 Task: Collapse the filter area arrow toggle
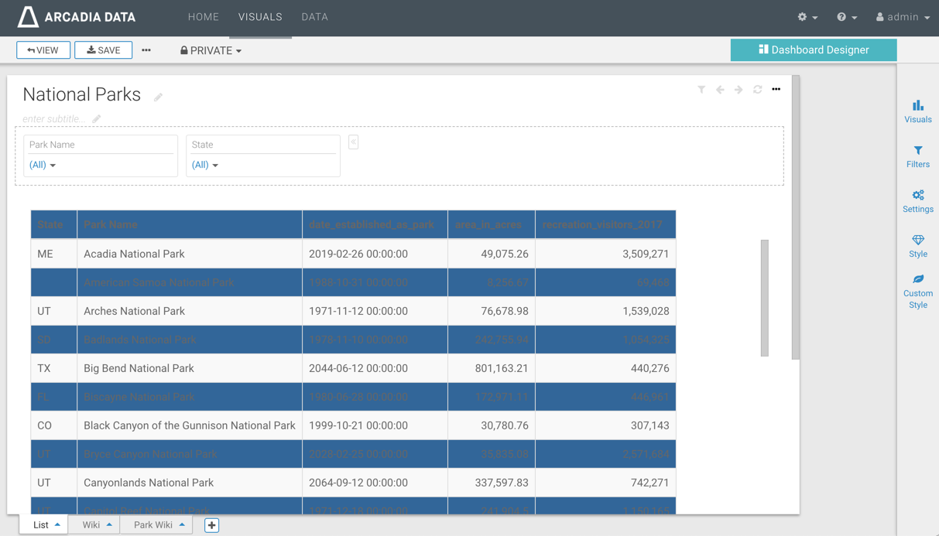(x=353, y=142)
